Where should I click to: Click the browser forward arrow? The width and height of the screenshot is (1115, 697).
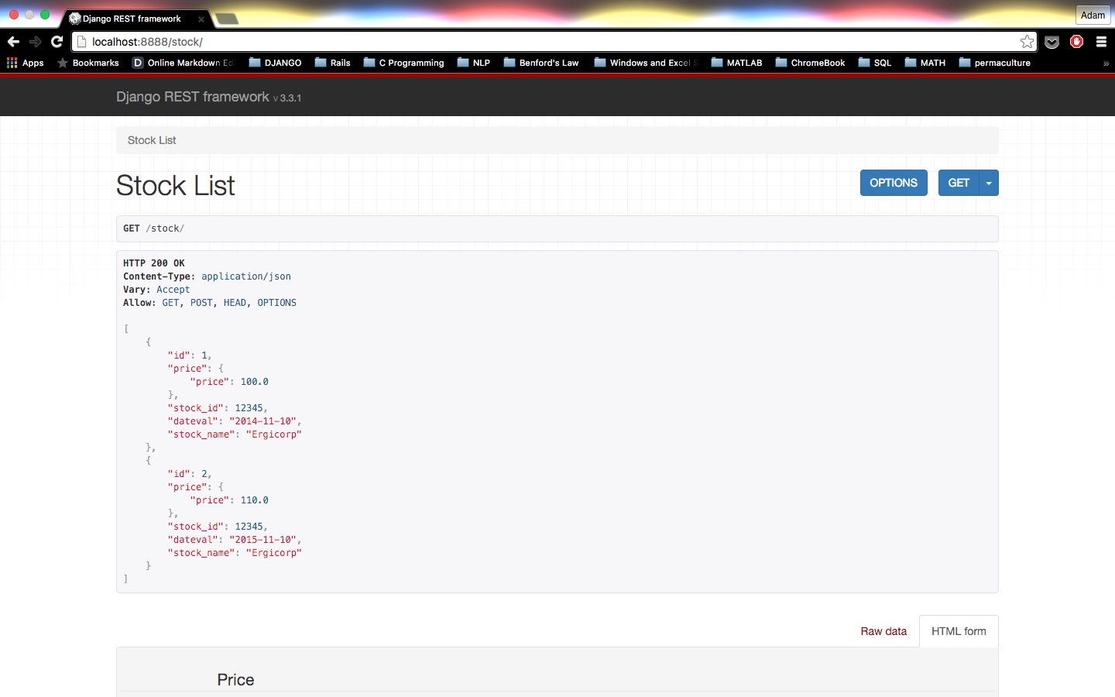click(x=35, y=42)
